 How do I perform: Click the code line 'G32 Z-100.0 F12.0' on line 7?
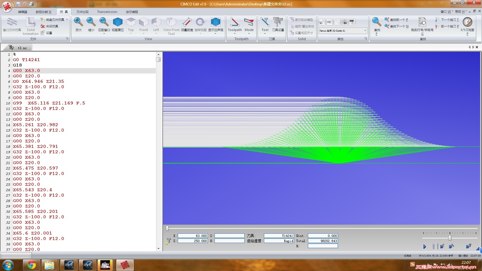click(39, 87)
